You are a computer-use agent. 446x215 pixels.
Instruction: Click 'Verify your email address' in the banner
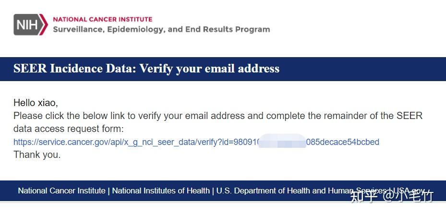tap(210, 69)
